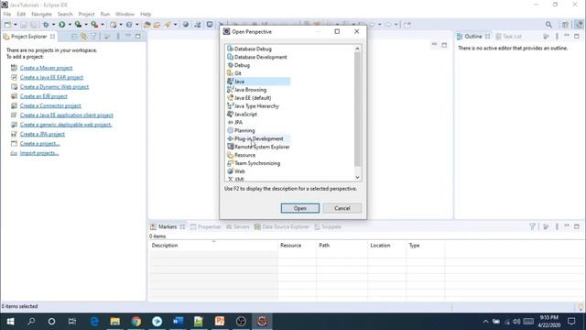Open the Coverage dropdown arrow
The width and height of the screenshot is (586, 330).
[x=86, y=25]
